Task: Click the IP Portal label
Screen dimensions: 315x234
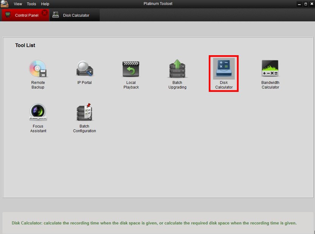Action: click(84, 82)
